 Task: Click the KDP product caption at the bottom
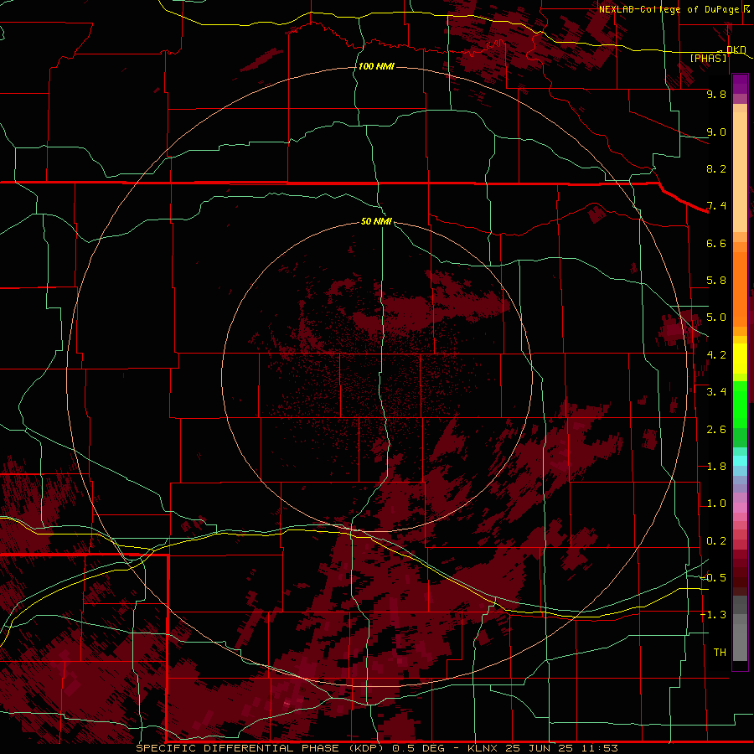tap(377, 748)
